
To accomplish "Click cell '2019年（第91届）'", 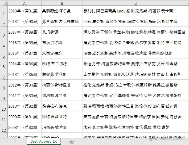I will 24,11.
